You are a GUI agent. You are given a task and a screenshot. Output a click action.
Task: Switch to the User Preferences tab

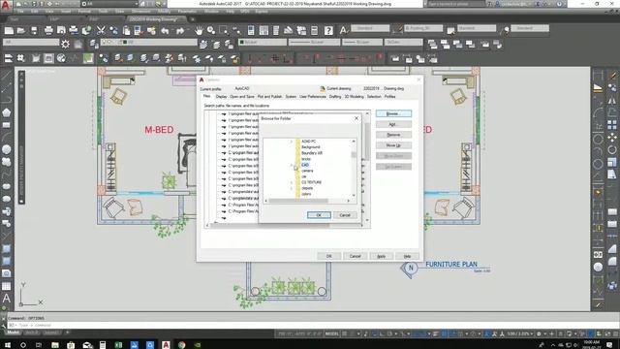pyautogui.click(x=313, y=97)
